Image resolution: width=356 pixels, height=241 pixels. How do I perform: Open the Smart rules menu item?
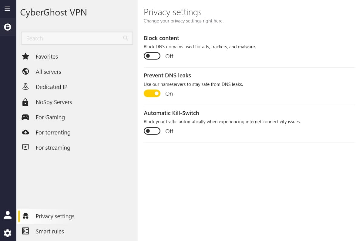click(77, 231)
